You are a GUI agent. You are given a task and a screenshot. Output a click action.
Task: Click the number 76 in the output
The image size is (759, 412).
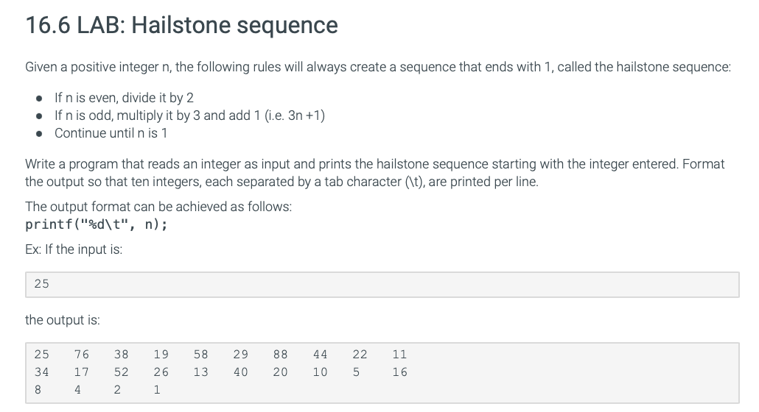click(81, 355)
